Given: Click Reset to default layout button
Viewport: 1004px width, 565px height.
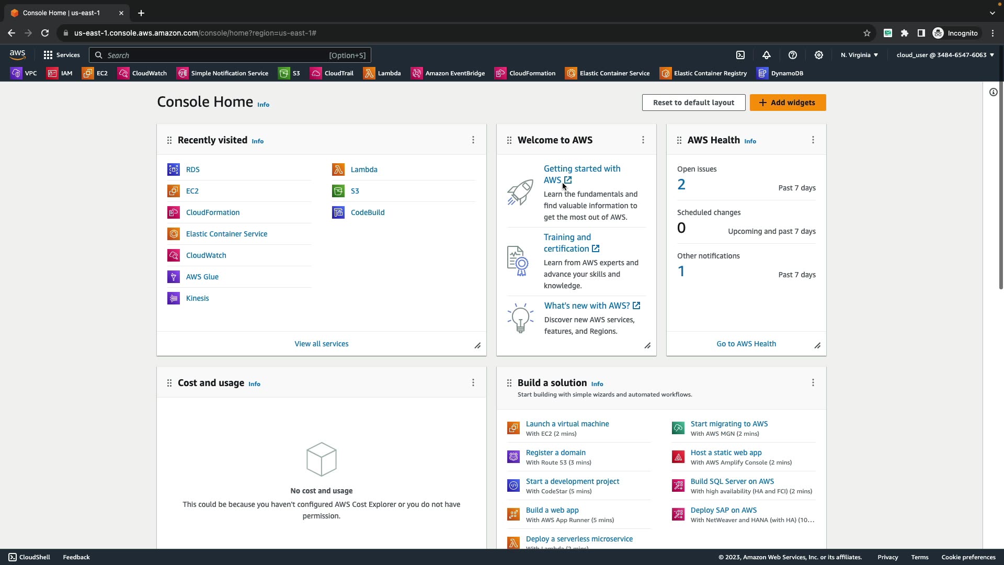Looking at the screenshot, I should pos(693,103).
